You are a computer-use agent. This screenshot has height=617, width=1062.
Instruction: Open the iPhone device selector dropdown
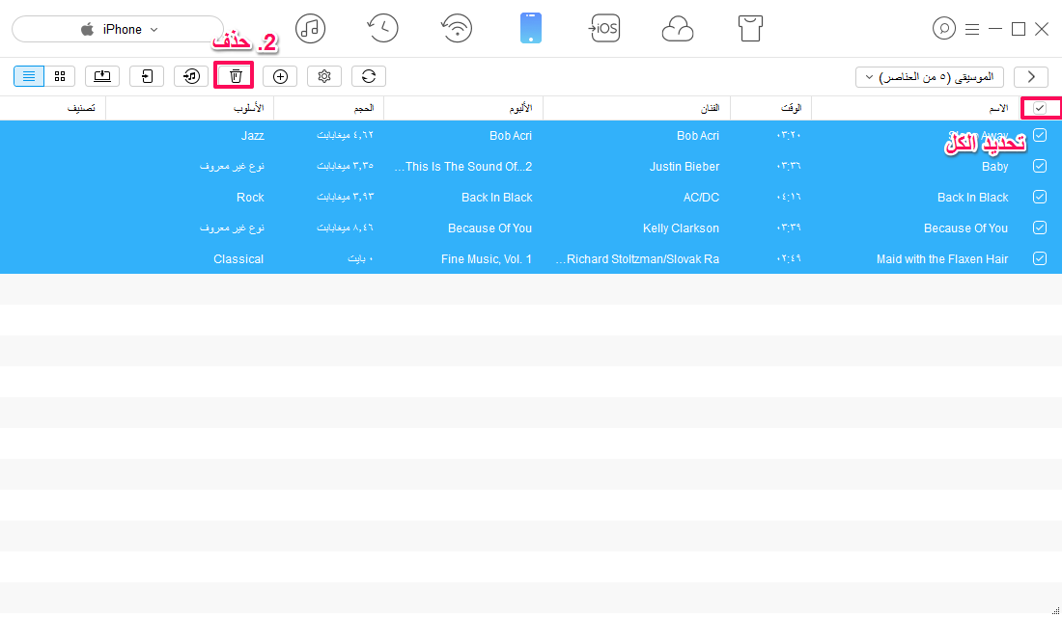click(118, 29)
